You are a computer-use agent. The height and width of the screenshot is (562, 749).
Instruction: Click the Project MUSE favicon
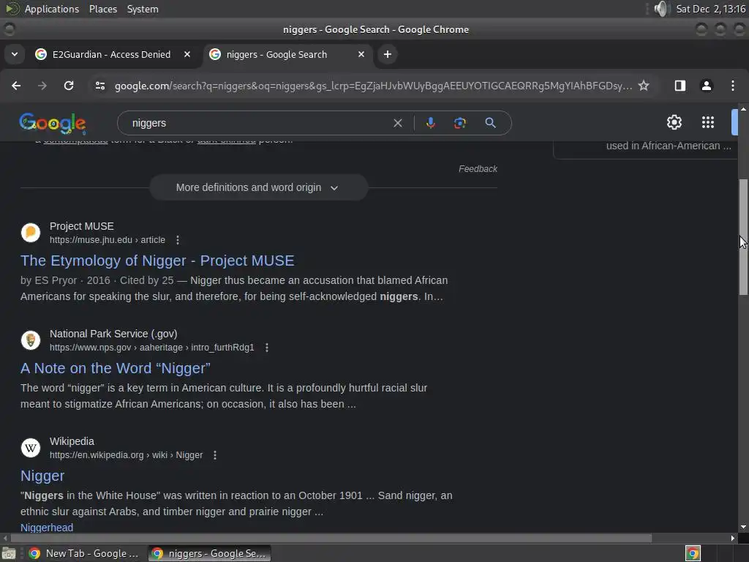tap(31, 233)
